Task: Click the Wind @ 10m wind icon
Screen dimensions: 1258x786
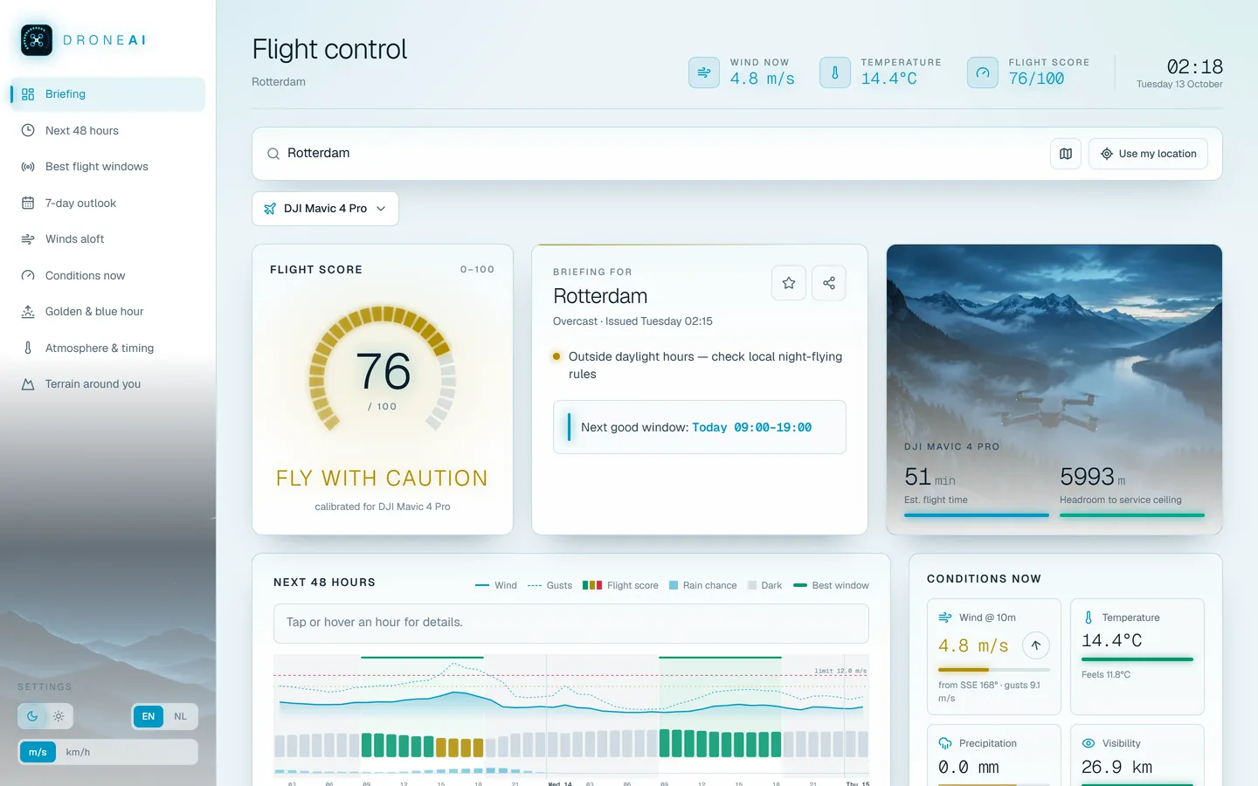Action: pyautogui.click(x=945, y=617)
